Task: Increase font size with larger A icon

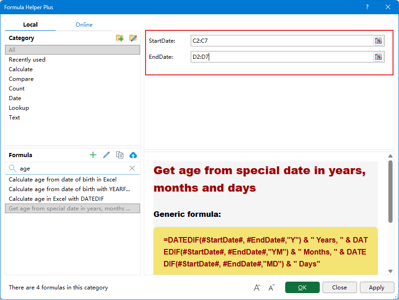Action: click(x=257, y=288)
